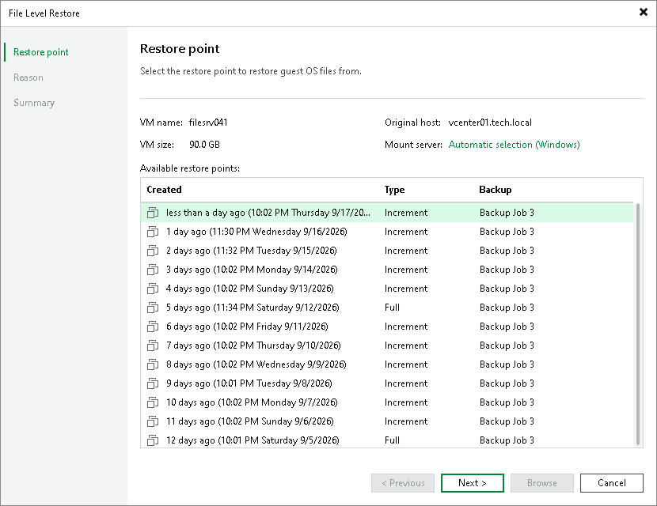Click 'Full' type for 9/5/2026 row
The height and width of the screenshot is (506, 657).
(392, 440)
